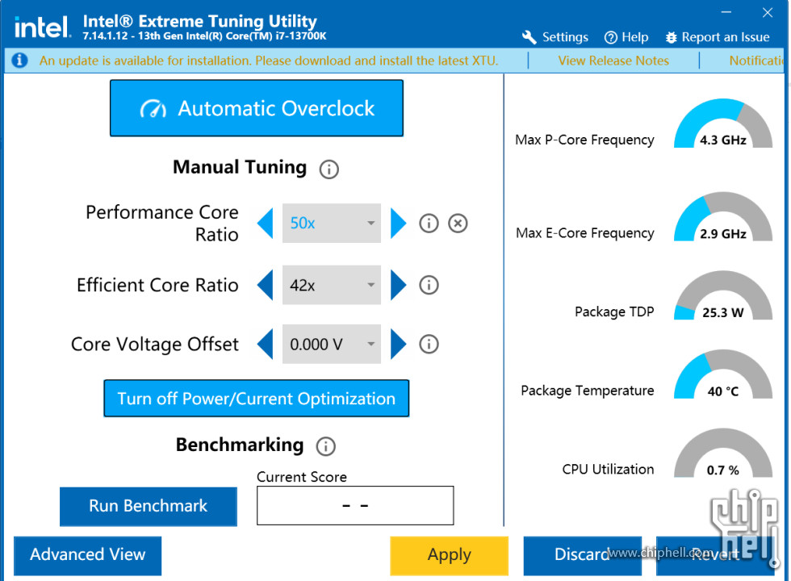Open the Core Voltage Offset 0.000 V dropdown
The width and height of the screenshot is (791, 581).
[332, 344]
